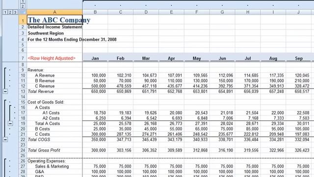
Task: Select the 'A Revenue' row label
Action: (54, 75)
